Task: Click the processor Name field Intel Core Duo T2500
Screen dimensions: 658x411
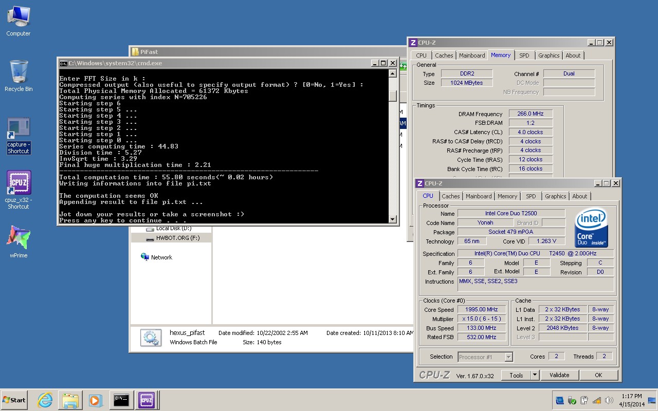Action: click(x=511, y=213)
